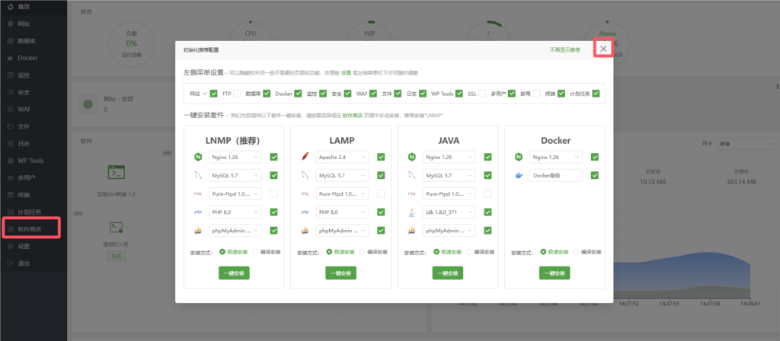Uncheck the WP Tools menu checkbox
Viewport: 780px width, 341px height.
pyautogui.click(x=459, y=94)
